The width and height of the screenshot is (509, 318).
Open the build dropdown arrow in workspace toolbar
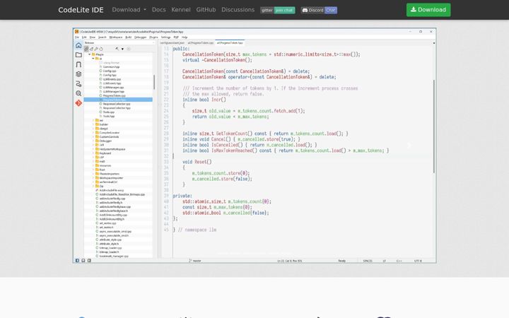point(122,49)
